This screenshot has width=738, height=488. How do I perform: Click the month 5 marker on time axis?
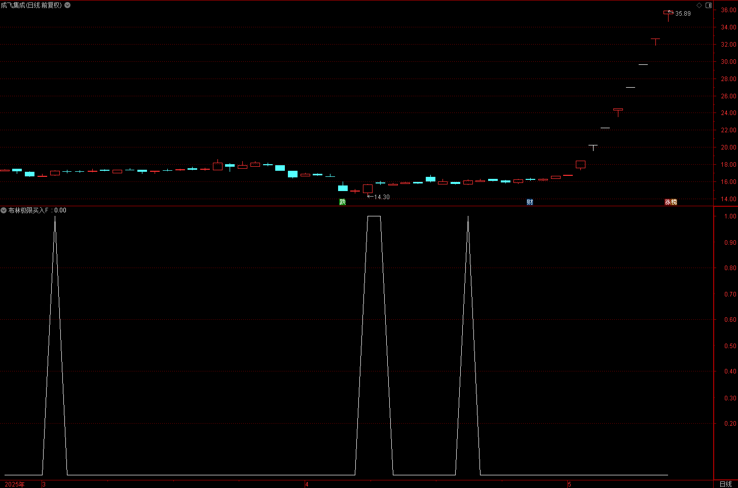(x=570, y=484)
